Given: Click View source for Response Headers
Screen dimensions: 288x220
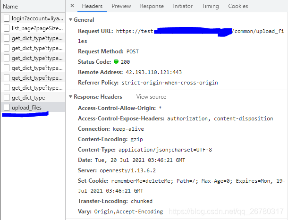Looking at the screenshot, I should pyautogui.click(x=151, y=97).
